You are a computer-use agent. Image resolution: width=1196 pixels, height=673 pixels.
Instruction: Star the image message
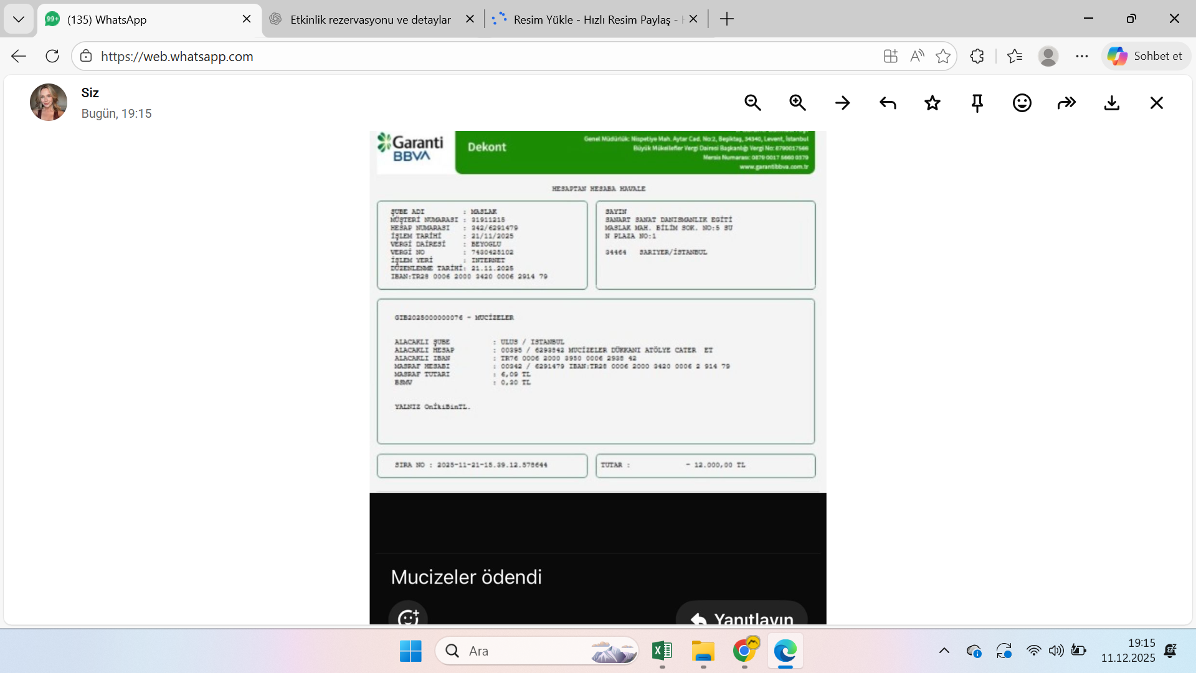point(933,103)
